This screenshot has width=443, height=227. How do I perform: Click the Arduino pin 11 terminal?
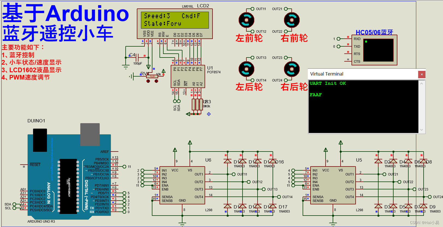(x=125, y=167)
